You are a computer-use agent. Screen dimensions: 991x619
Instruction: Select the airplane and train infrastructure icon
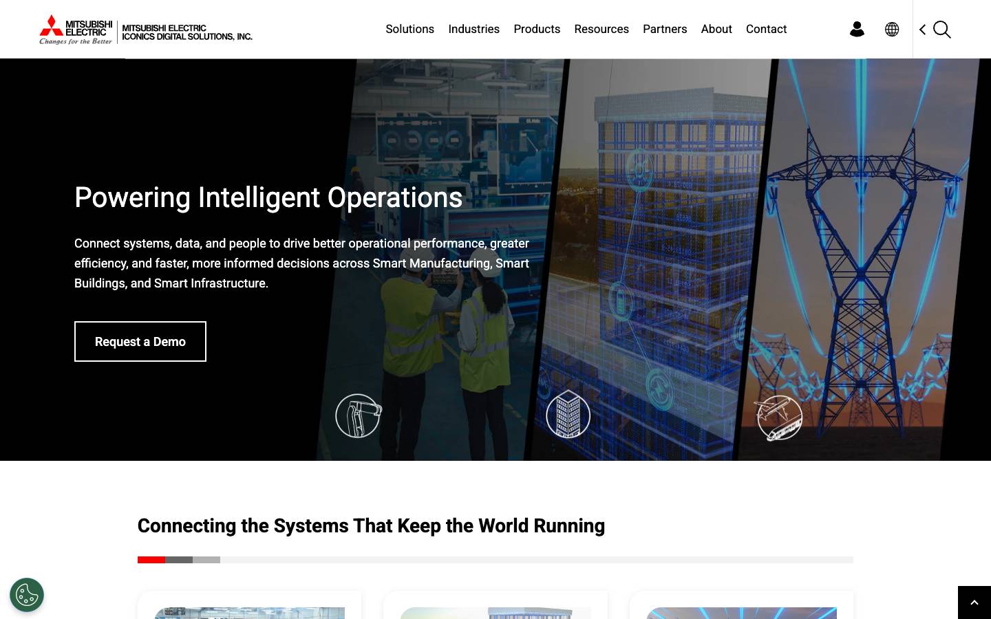pos(778,417)
